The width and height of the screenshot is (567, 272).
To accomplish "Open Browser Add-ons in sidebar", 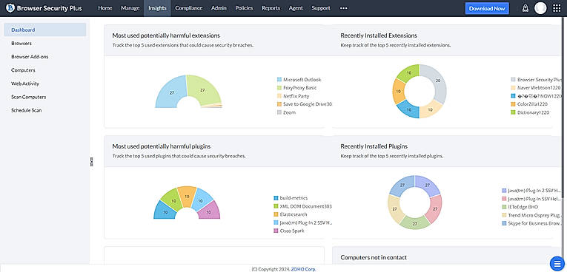I will pyautogui.click(x=30, y=57).
